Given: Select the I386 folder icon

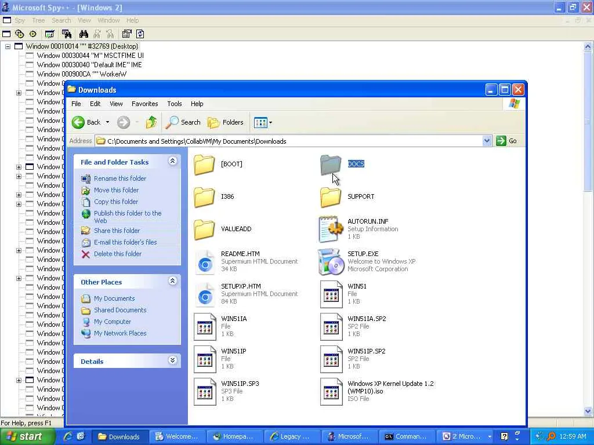Looking at the screenshot, I should point(204,197).
